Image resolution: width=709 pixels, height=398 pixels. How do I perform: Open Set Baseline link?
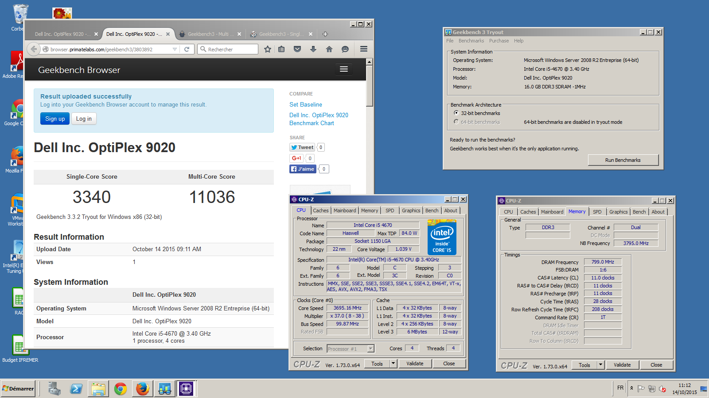(306, 104)
